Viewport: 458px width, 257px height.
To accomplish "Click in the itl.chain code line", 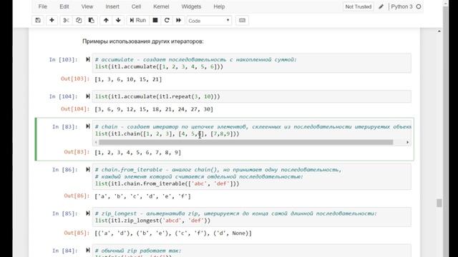I will click(167, 133).
